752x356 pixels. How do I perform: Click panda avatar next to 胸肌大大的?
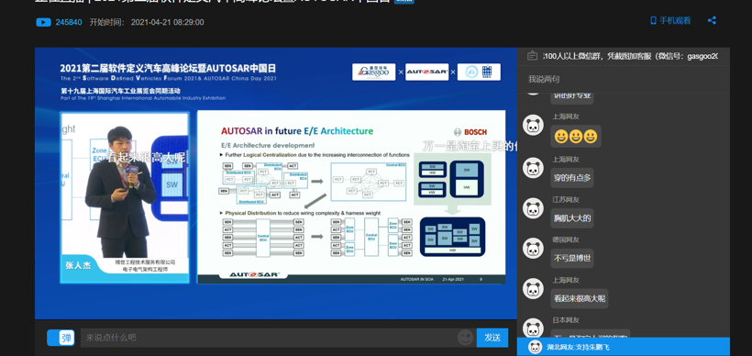(x=533, y=208)
